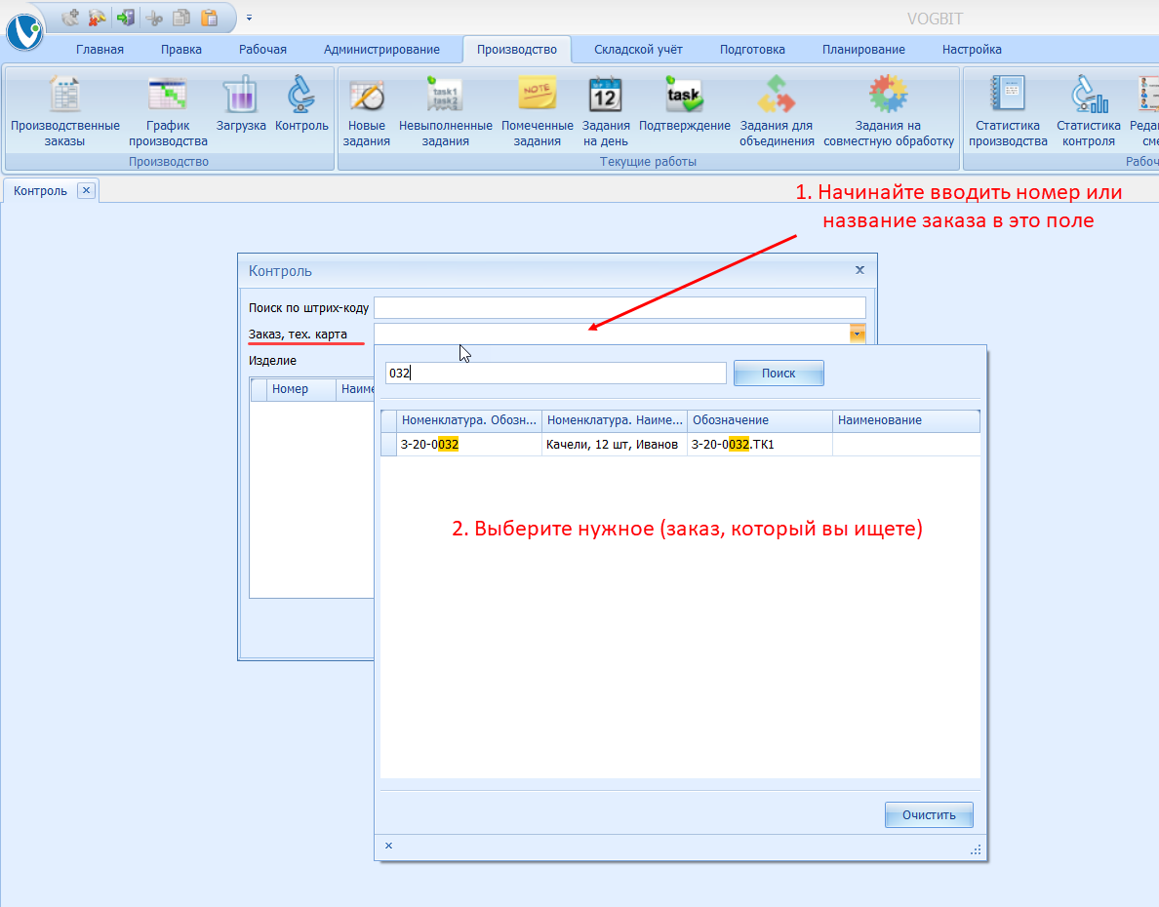Open Задания на день calendar icon

[x=605, y=112]
